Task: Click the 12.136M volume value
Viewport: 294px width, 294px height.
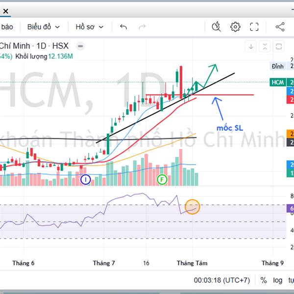Action: tap(60, 56)
